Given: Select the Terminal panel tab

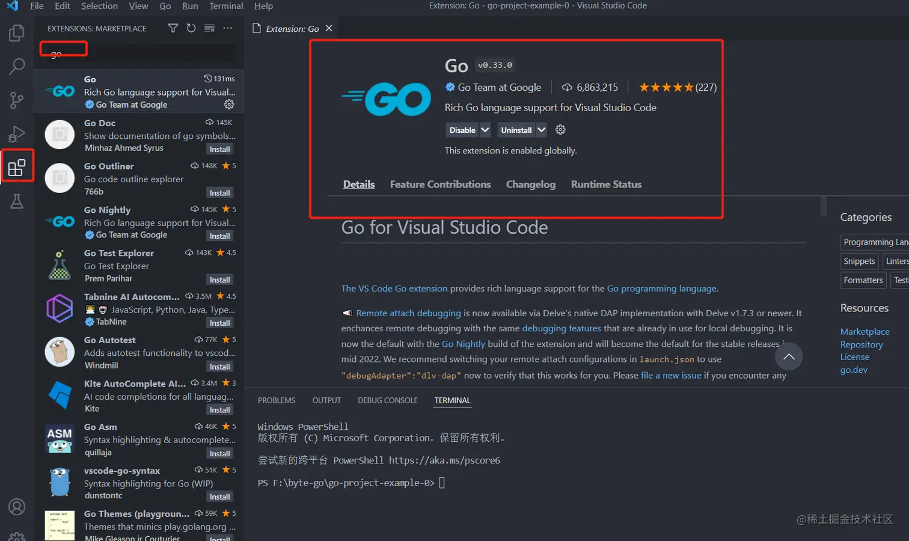Looking at the screenshot, I should 453,400.
